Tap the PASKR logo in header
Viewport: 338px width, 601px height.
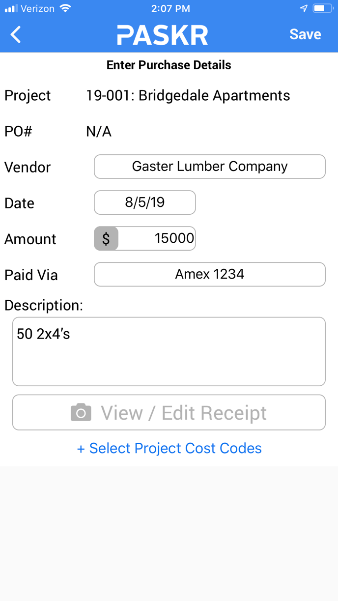tap(163, 35)
